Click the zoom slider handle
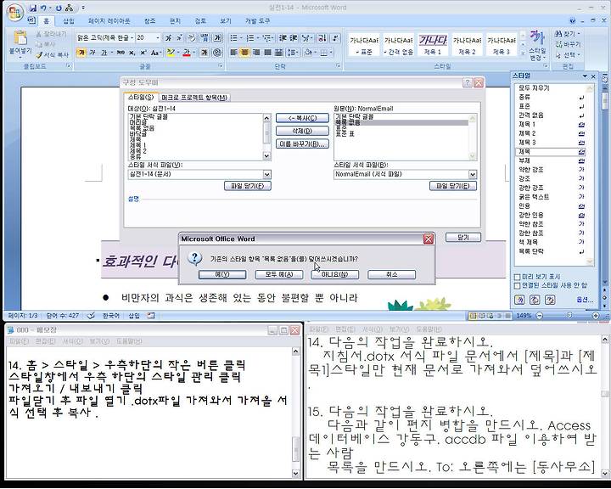 point(569,316)
